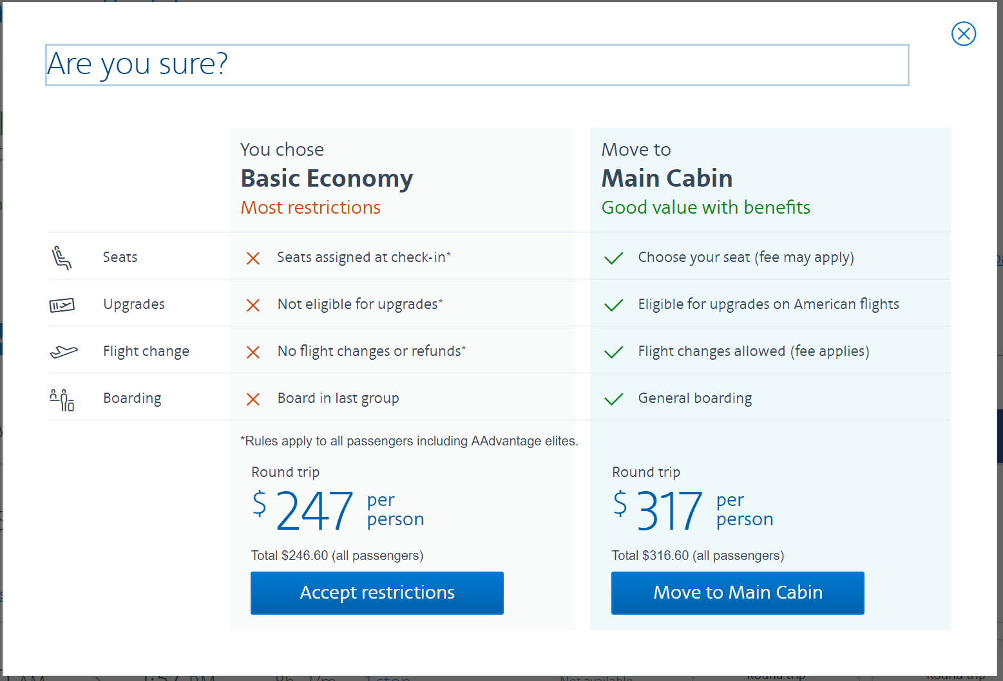Click the red X beside seats assigned at check-in

point(253,258)
